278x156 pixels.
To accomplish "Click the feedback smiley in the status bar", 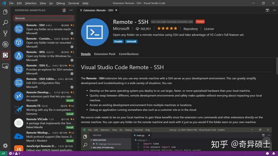I will click(267, 154).
